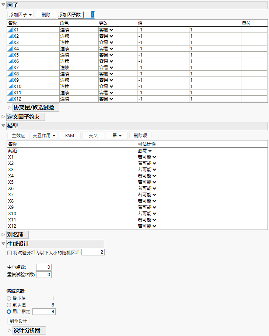Click the blue triangle icon beside X10
269x336 pixels.
[x=10, y=86]
